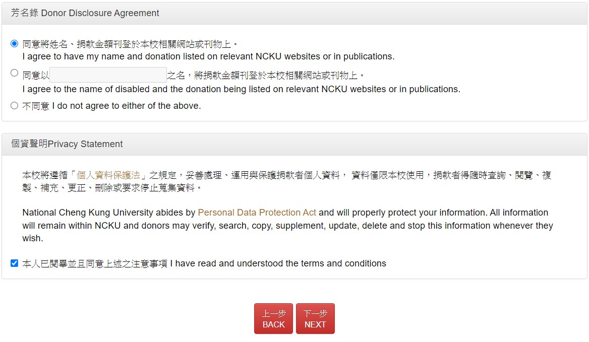Viewport: 589px width, 342px height.
Task: Uncheck the read-and-understood terms checkbox
Action: tap(14, 263)
